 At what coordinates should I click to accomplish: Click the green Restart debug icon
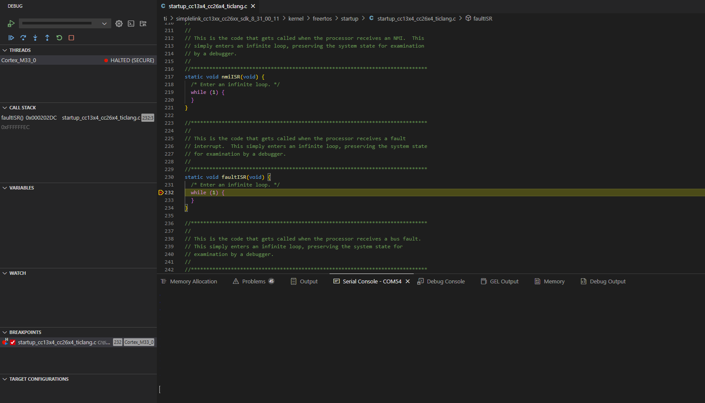(x=59, y=38)
